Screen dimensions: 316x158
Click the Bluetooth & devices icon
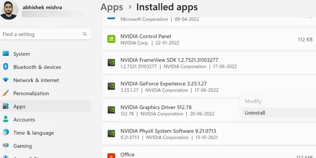[x=6, y=66]
